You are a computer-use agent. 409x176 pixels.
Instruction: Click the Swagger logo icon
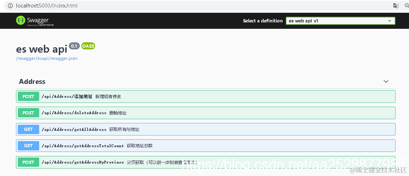click(20, 21)
